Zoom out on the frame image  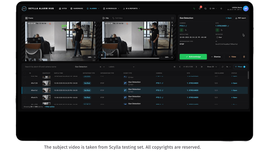(84, 57)
